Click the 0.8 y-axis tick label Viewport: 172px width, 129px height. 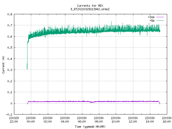10,14
